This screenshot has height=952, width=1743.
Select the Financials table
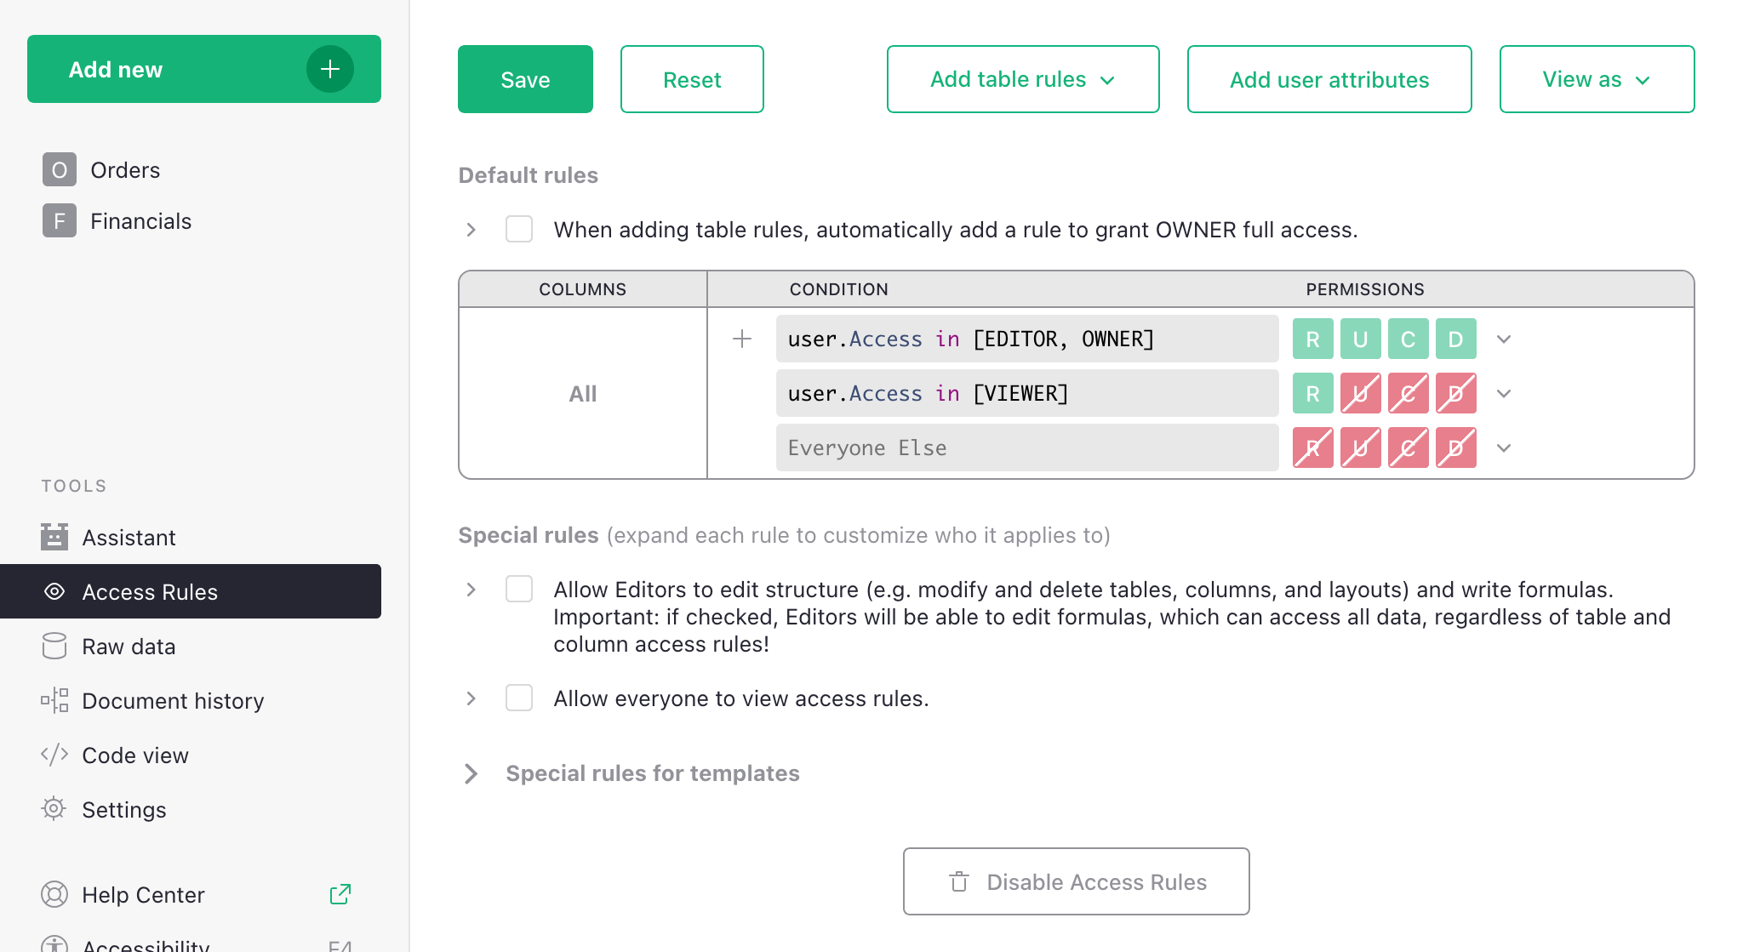pyautogui.click(x=140, y=220)
